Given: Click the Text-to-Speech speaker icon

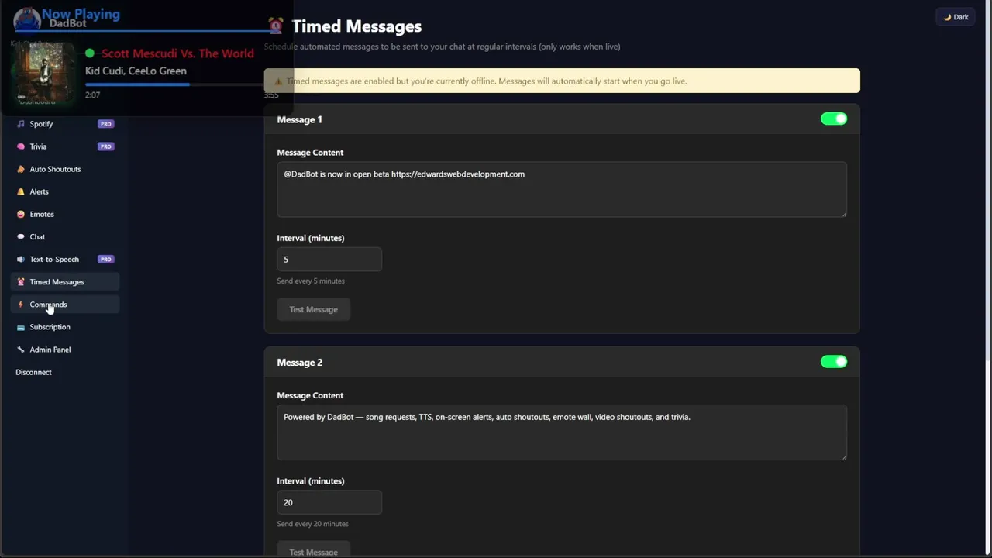Looking at the screenshot, I should pos(21,259).
